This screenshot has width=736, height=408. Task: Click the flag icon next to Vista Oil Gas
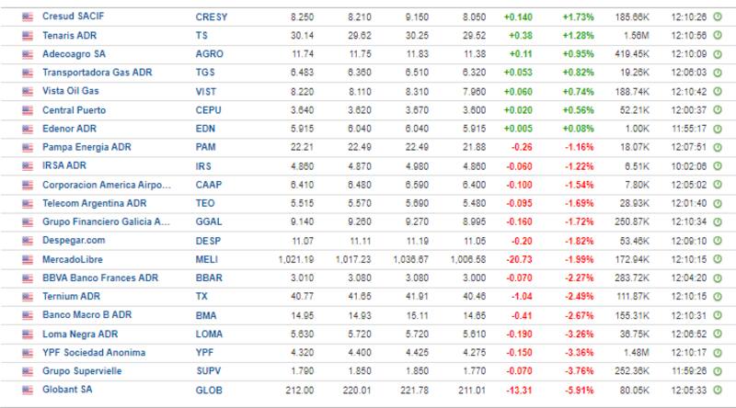27,91
